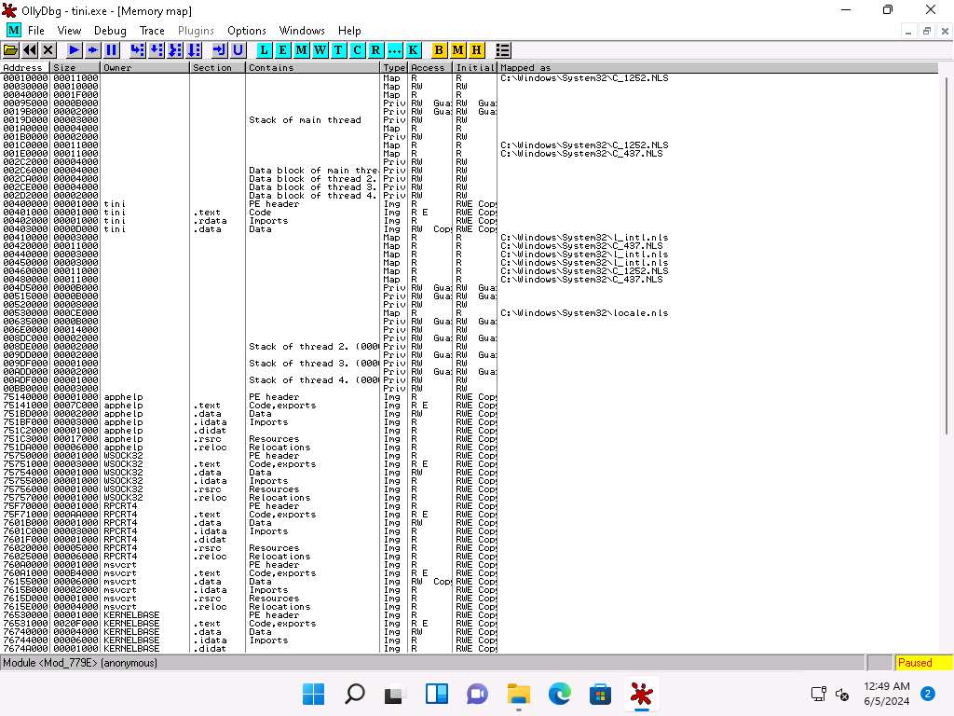This screenshot has height=716, width=954.
Task: Click the Run program play icon
Action: [x=75, y=49]
